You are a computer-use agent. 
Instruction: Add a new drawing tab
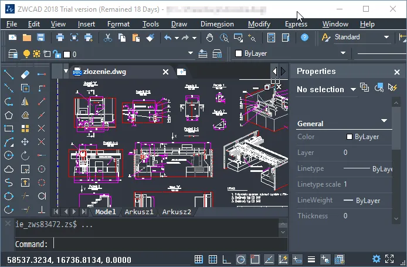[181, 72]
